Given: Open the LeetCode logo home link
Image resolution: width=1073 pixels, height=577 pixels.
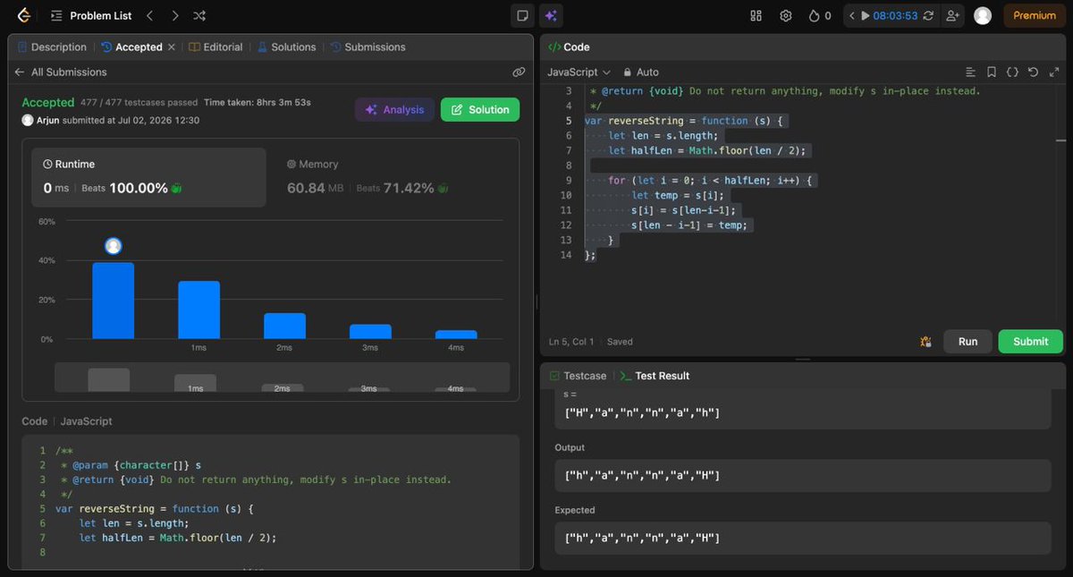Looking at the screenshot, I should pos(23,15).
